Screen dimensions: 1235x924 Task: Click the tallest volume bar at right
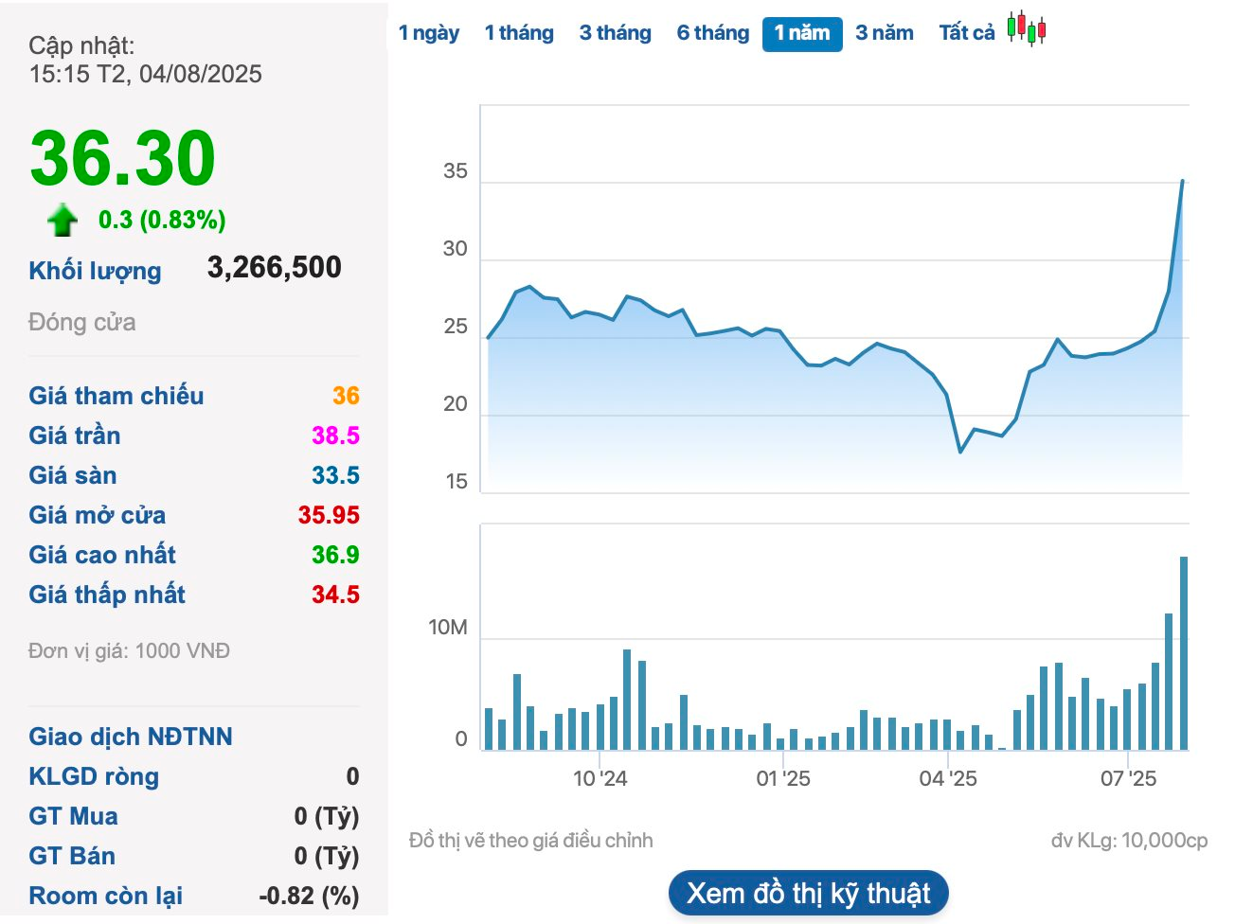pyautogui.click(x=1184, y=653)
